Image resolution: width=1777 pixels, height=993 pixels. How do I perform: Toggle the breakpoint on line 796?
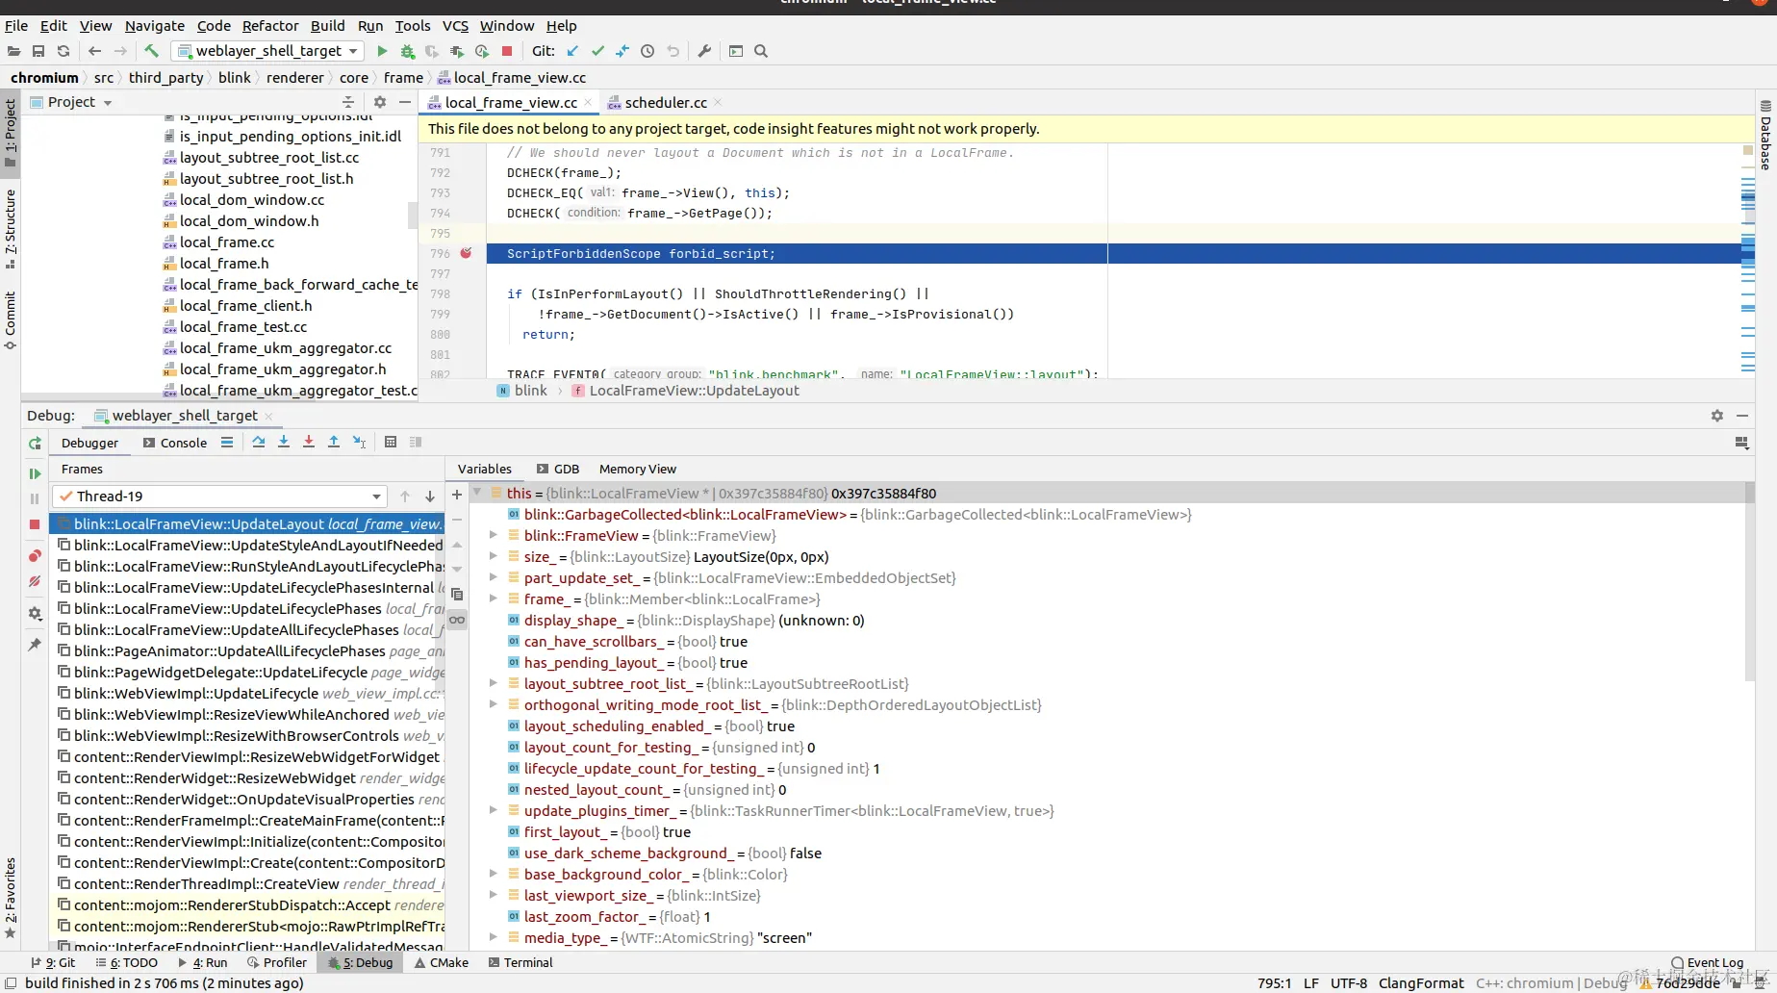pos(466,253)
